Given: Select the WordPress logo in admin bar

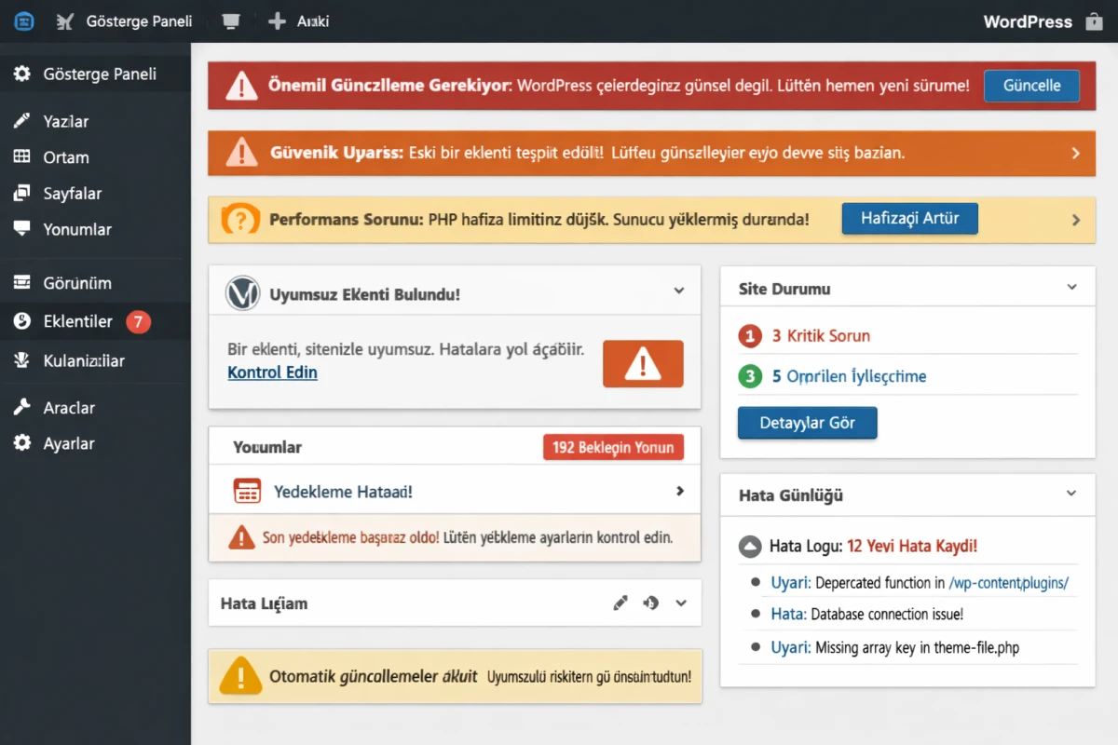Looking at the screenshot, I should pyautogui.click(x=24, y=20).
